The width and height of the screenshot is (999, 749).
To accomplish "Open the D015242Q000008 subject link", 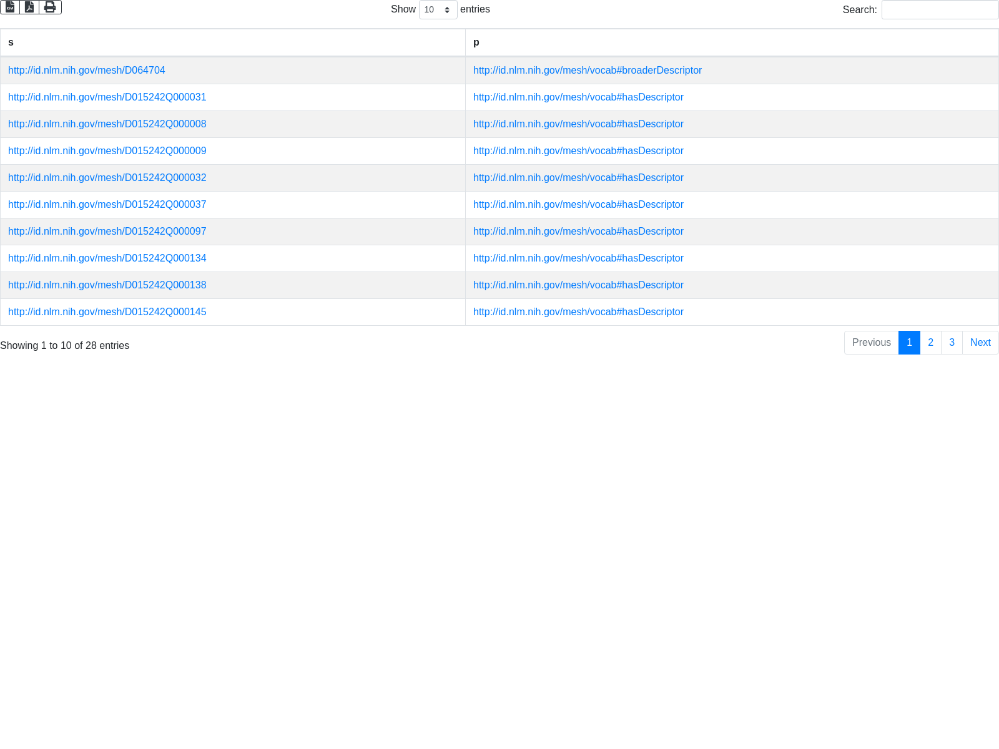I will point(107,124).
